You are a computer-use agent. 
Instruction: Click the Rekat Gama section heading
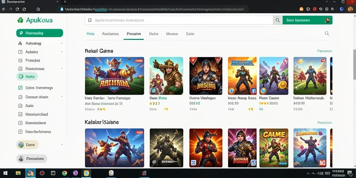pos(99,51)
